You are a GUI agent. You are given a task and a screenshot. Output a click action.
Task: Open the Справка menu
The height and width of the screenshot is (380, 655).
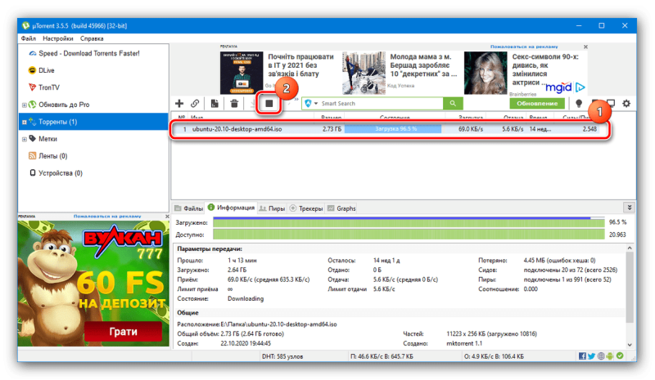pyautogui.click(x=92, y=38)
